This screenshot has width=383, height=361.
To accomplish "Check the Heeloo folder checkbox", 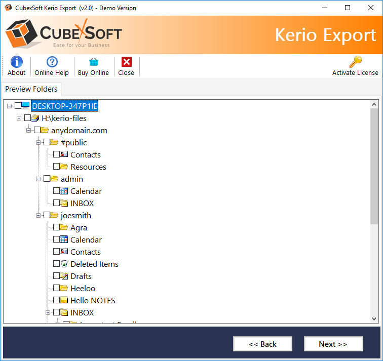I will [x=56, y=288].
